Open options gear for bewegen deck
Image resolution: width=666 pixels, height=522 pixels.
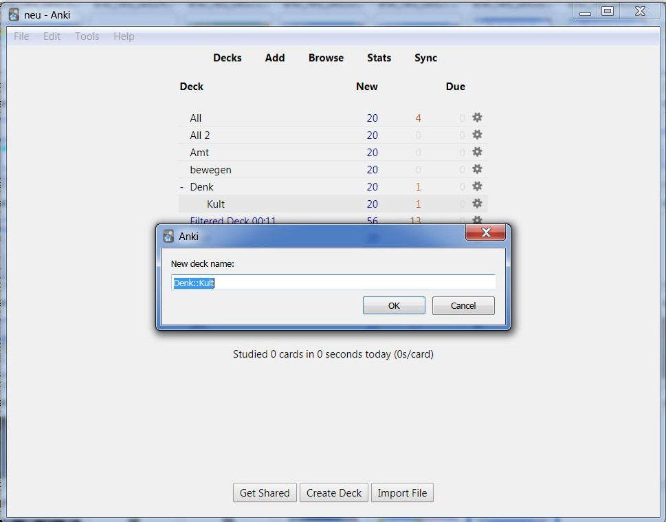pyautogui.click(x=477, y=169)
